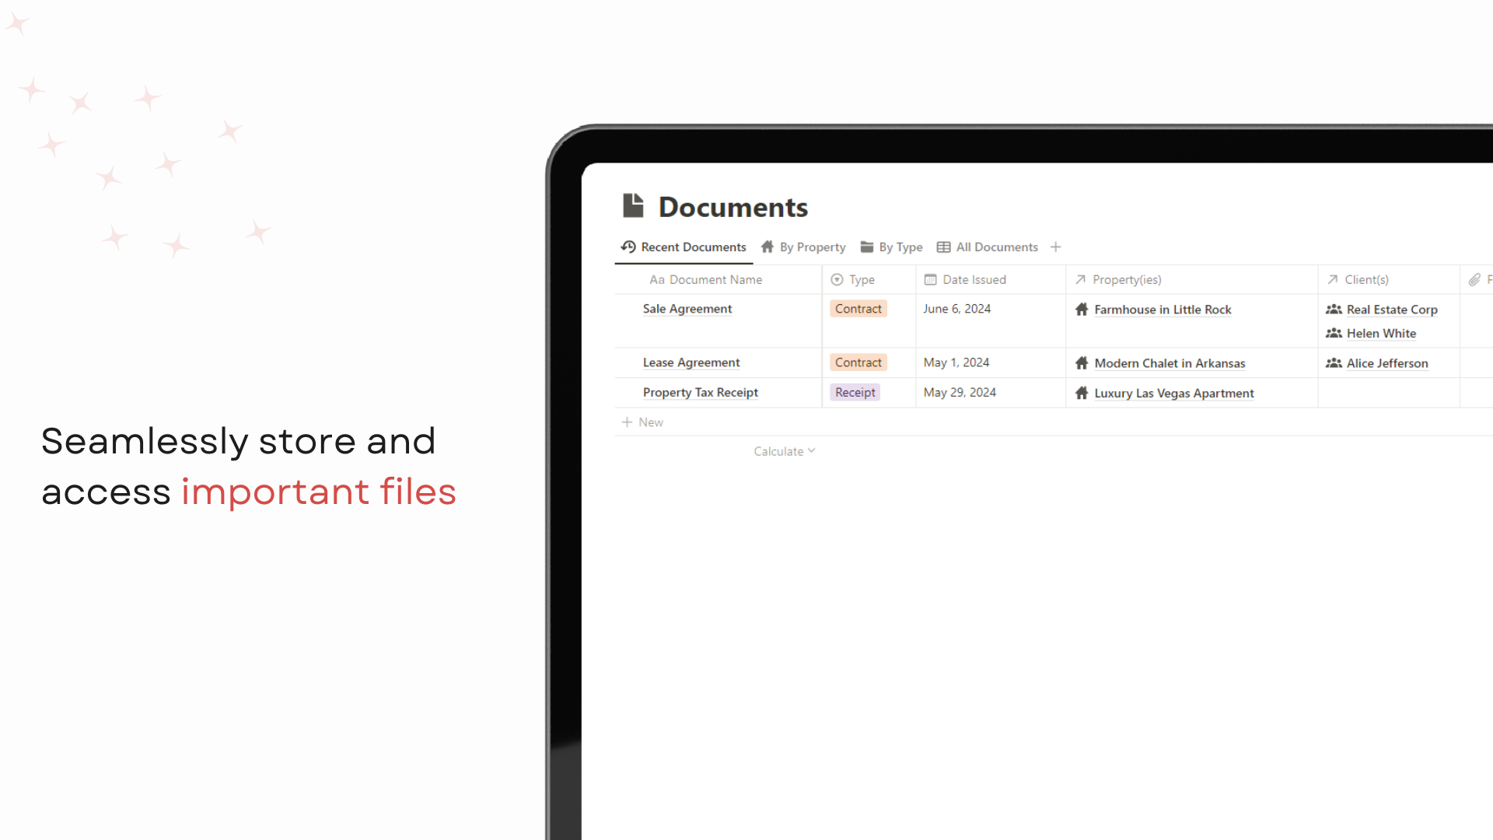This screenshot has height=840, width=1493.
Task: Open the Recent Documents tab
Action: coord(684,247)
